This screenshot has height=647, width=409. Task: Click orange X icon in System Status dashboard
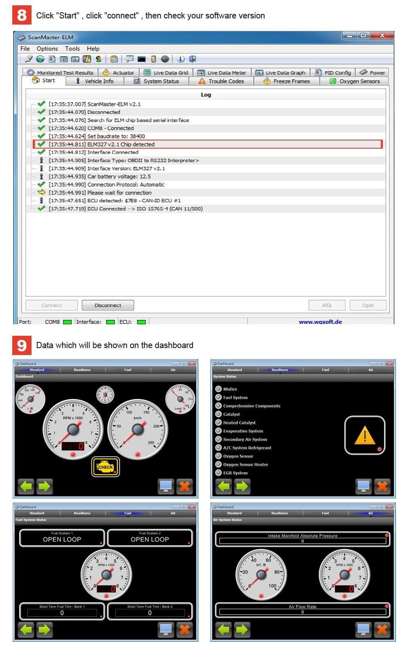point(382,486)
